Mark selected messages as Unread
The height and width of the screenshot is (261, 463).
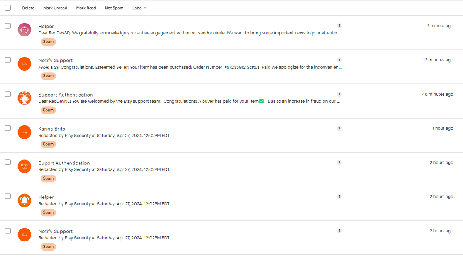coord(55,8)
